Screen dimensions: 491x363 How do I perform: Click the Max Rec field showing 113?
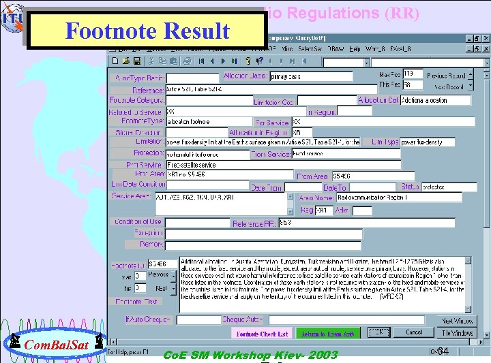413,74
